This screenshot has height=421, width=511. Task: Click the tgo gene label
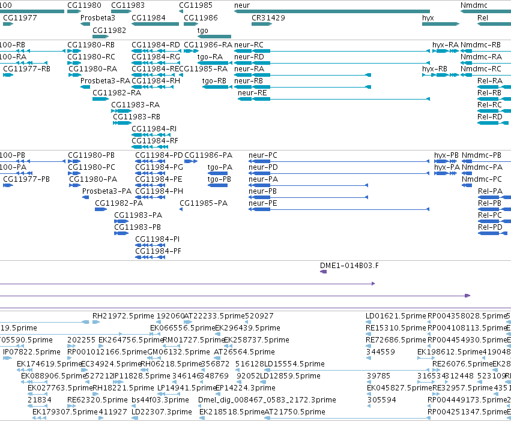(203, 30)
